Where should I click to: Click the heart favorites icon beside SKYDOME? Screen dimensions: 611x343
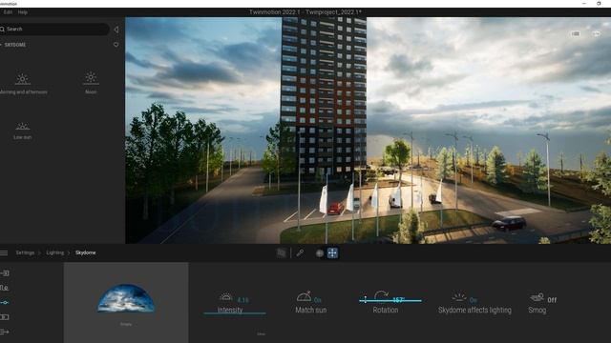click(116, 45)
